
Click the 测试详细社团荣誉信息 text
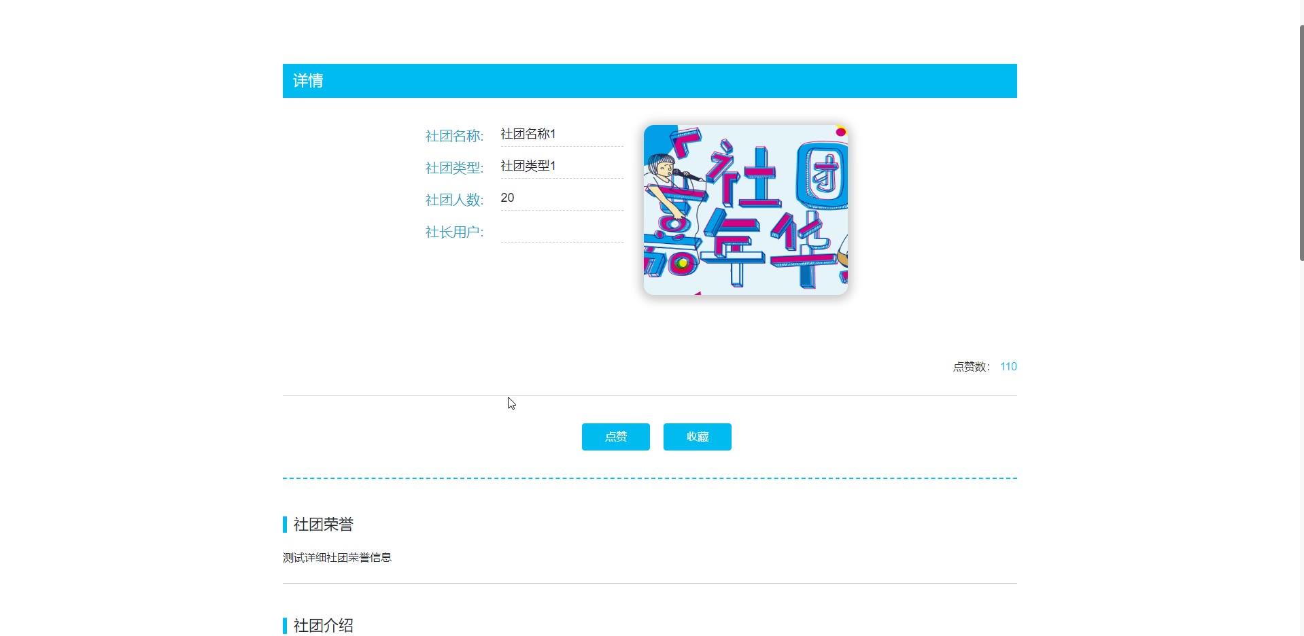(x=337, y=558)
